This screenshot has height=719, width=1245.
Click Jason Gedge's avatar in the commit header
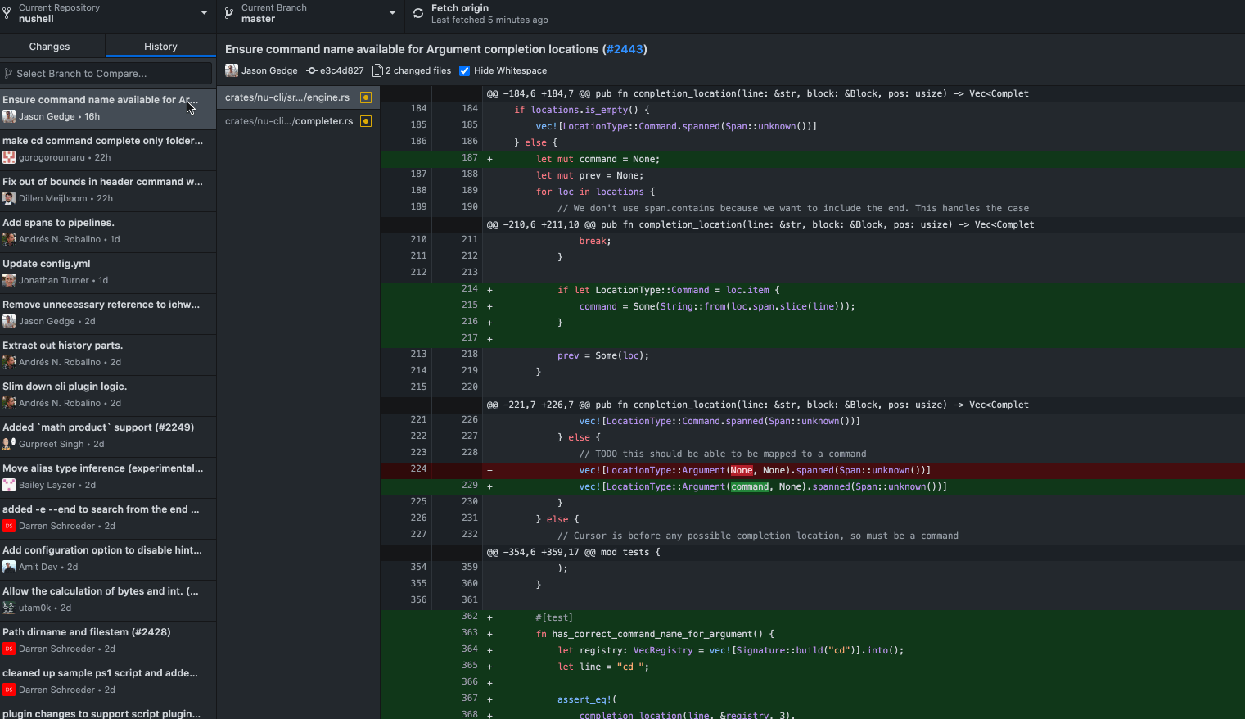232,71
